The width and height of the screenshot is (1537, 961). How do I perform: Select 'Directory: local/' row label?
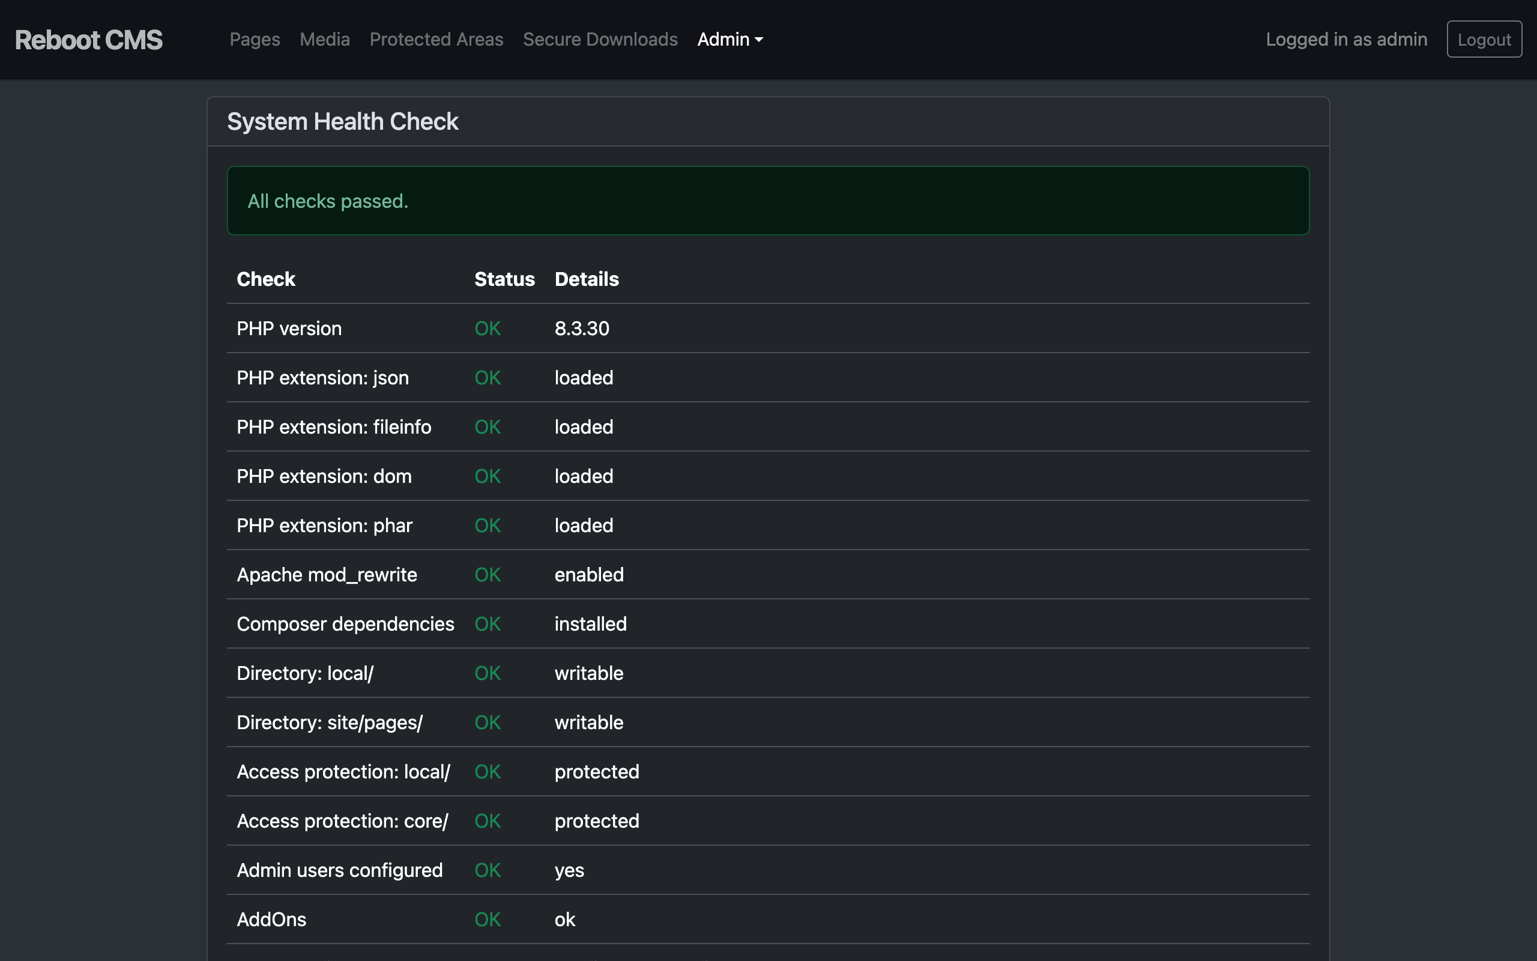click(x=305, y=673)
